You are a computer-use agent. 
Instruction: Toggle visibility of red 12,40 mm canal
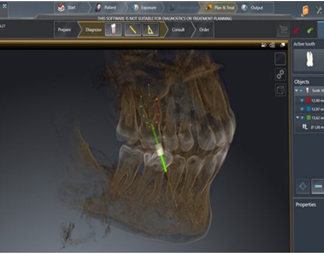[302, 101]
